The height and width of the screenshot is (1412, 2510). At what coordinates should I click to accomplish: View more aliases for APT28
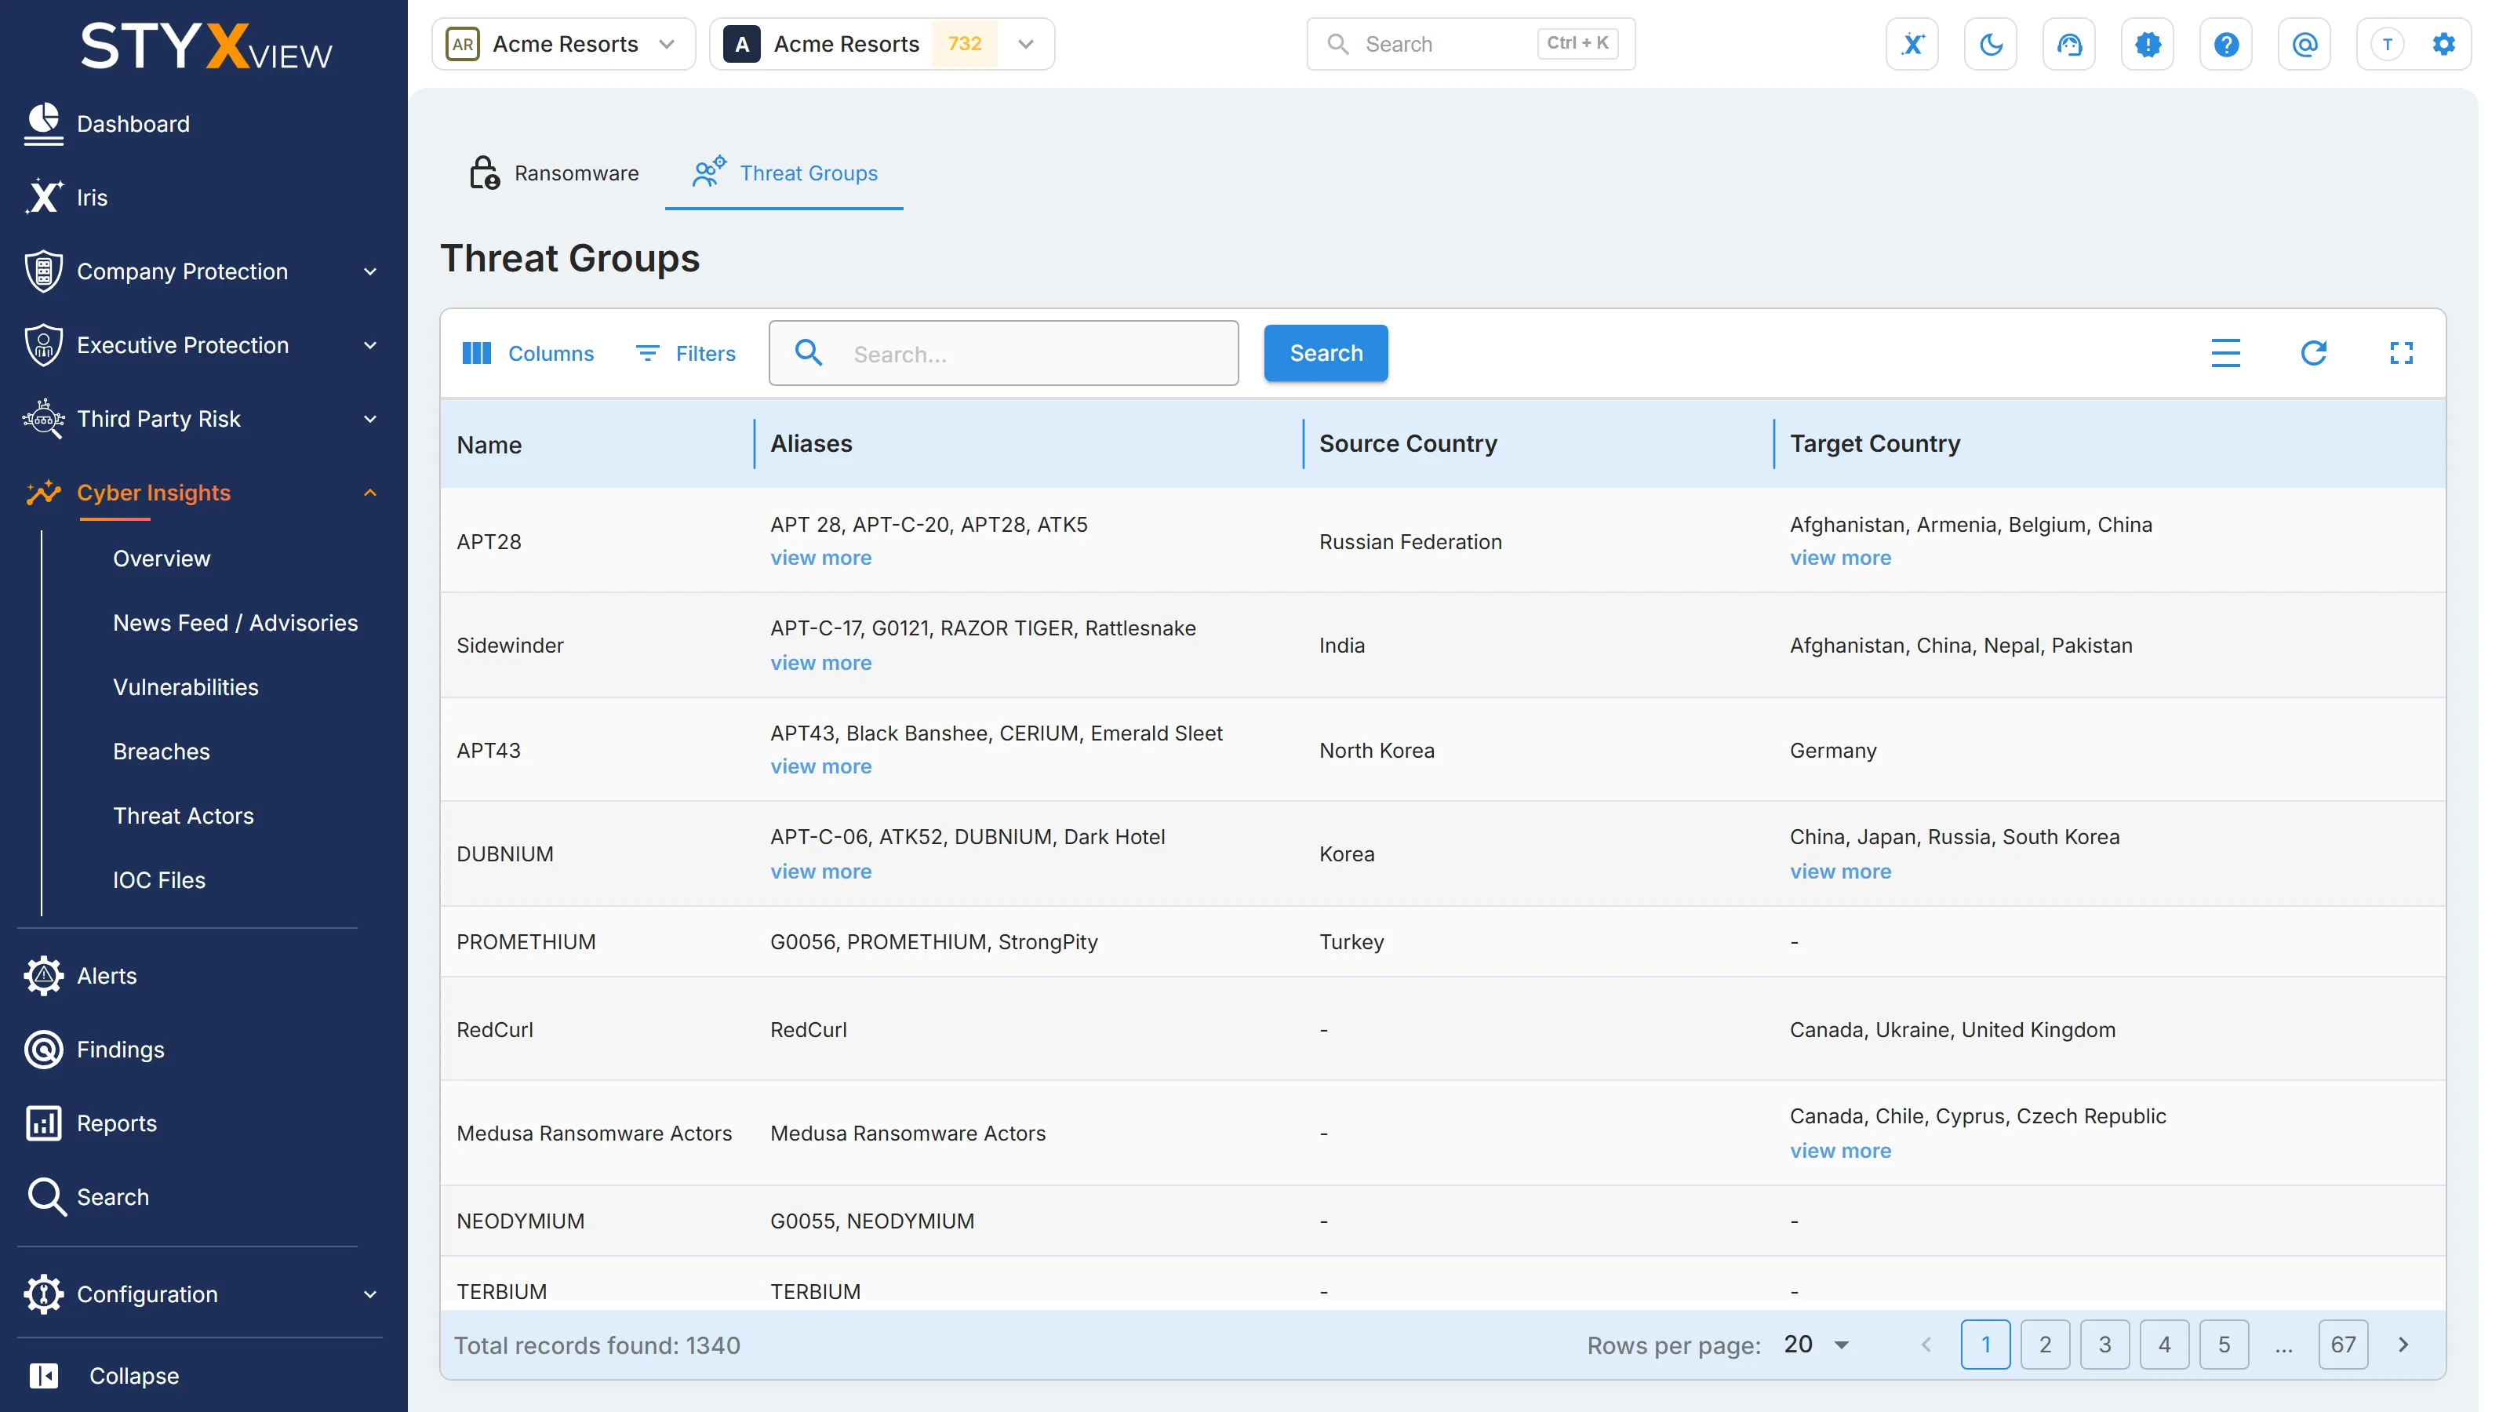click(820, 558)
